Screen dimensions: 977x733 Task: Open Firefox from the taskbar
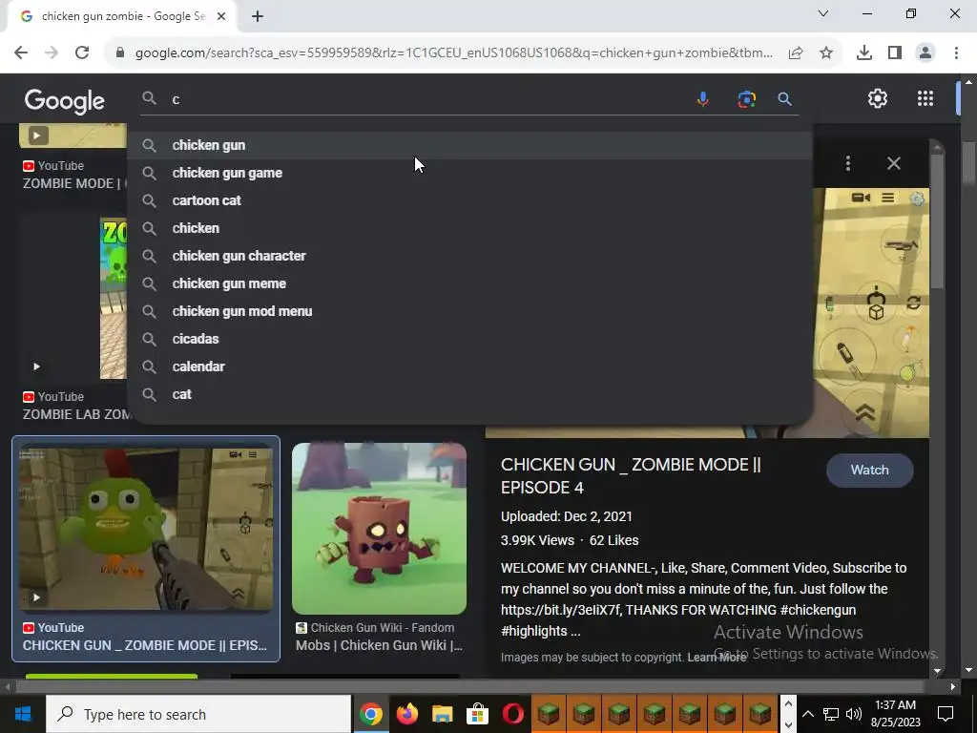click(x=406, y=714)
